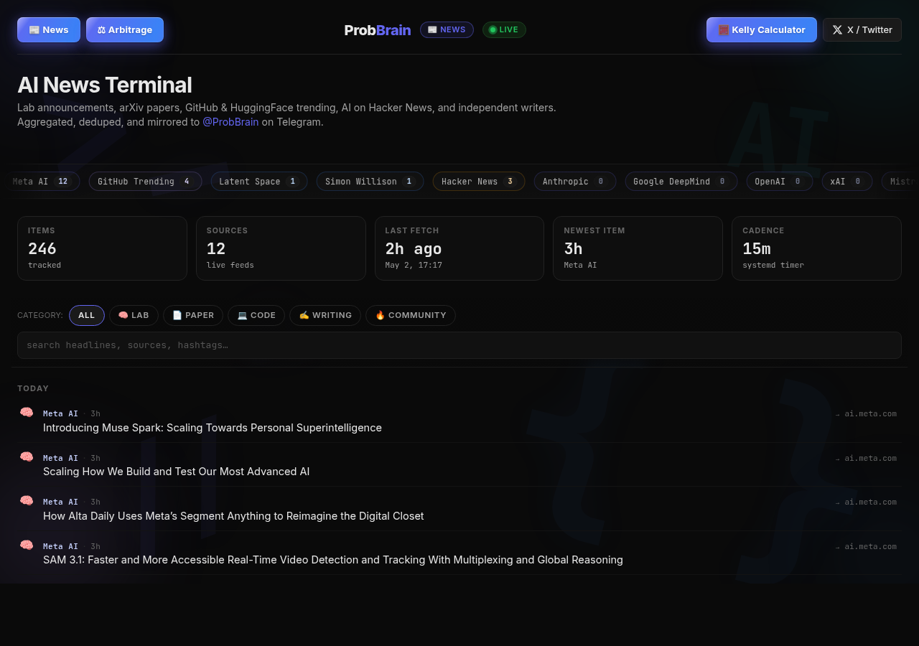Screen dimensions: 919x646
Task: Select the GitHub Trending source chip
Action: pos(145,182)
